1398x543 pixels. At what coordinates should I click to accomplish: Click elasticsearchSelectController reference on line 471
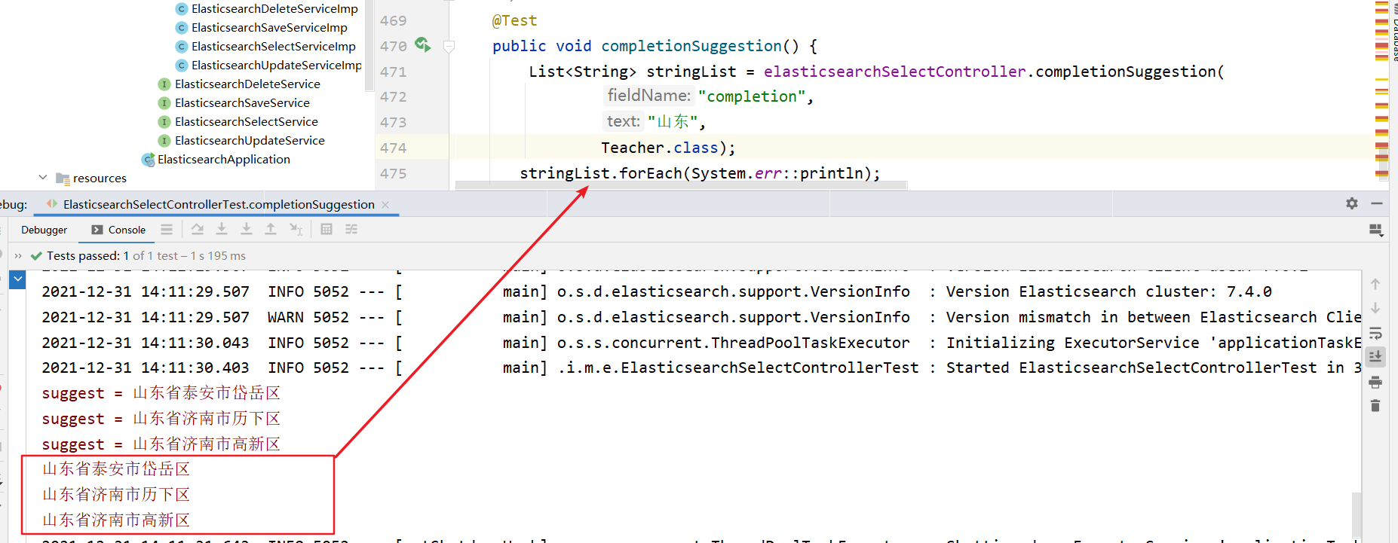pos(895,72)
